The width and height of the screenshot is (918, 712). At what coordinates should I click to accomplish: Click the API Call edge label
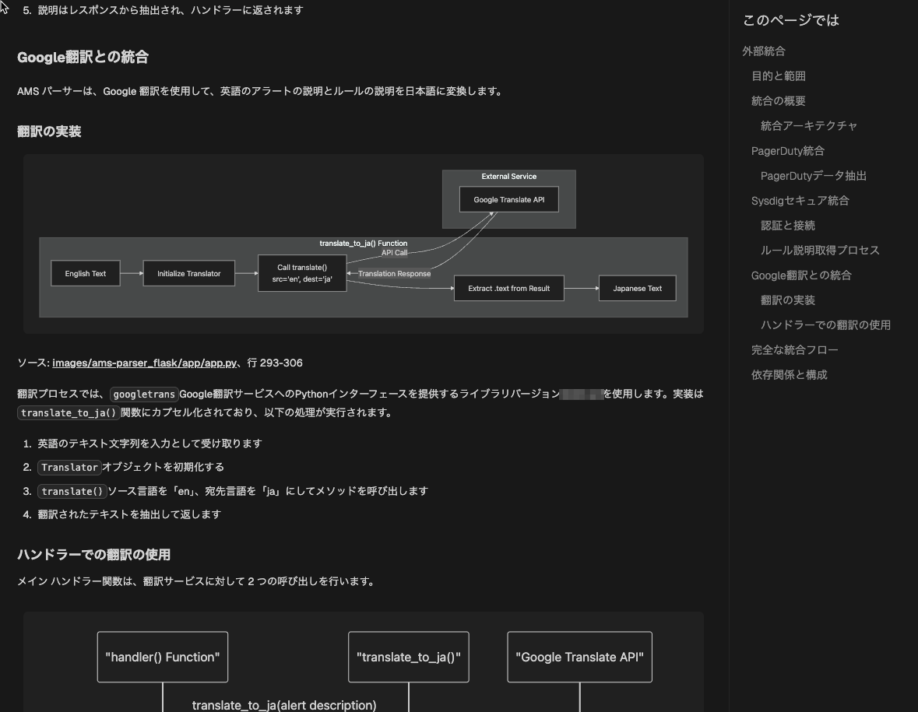(395, 253)
